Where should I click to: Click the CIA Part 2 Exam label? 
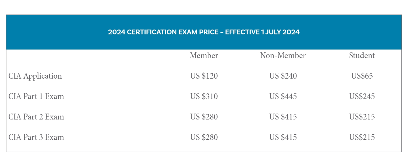[x=36, y=117]
